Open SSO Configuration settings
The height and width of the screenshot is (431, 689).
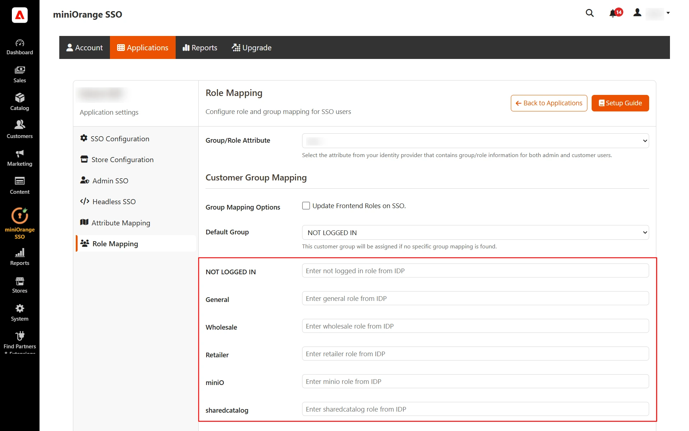(136, 139)
